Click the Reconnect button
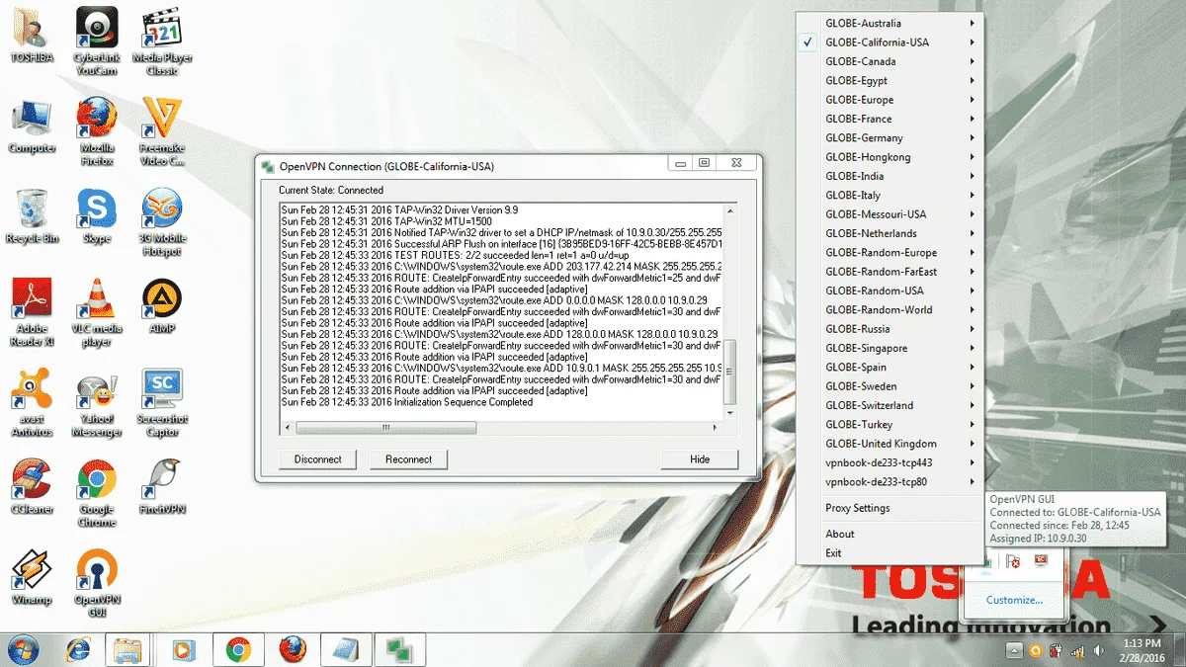Screen dimensions: 1186x667 tap(409, 459)
